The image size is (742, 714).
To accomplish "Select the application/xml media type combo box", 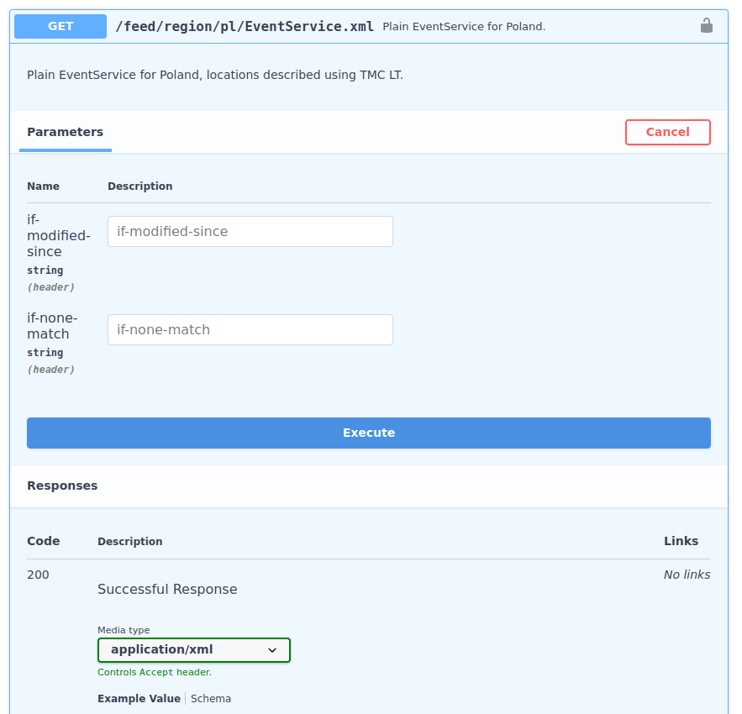I will (x=193, y=650).
